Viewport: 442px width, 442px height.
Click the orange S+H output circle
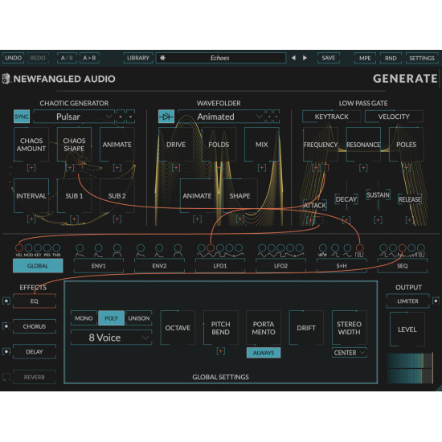(360, 248)
